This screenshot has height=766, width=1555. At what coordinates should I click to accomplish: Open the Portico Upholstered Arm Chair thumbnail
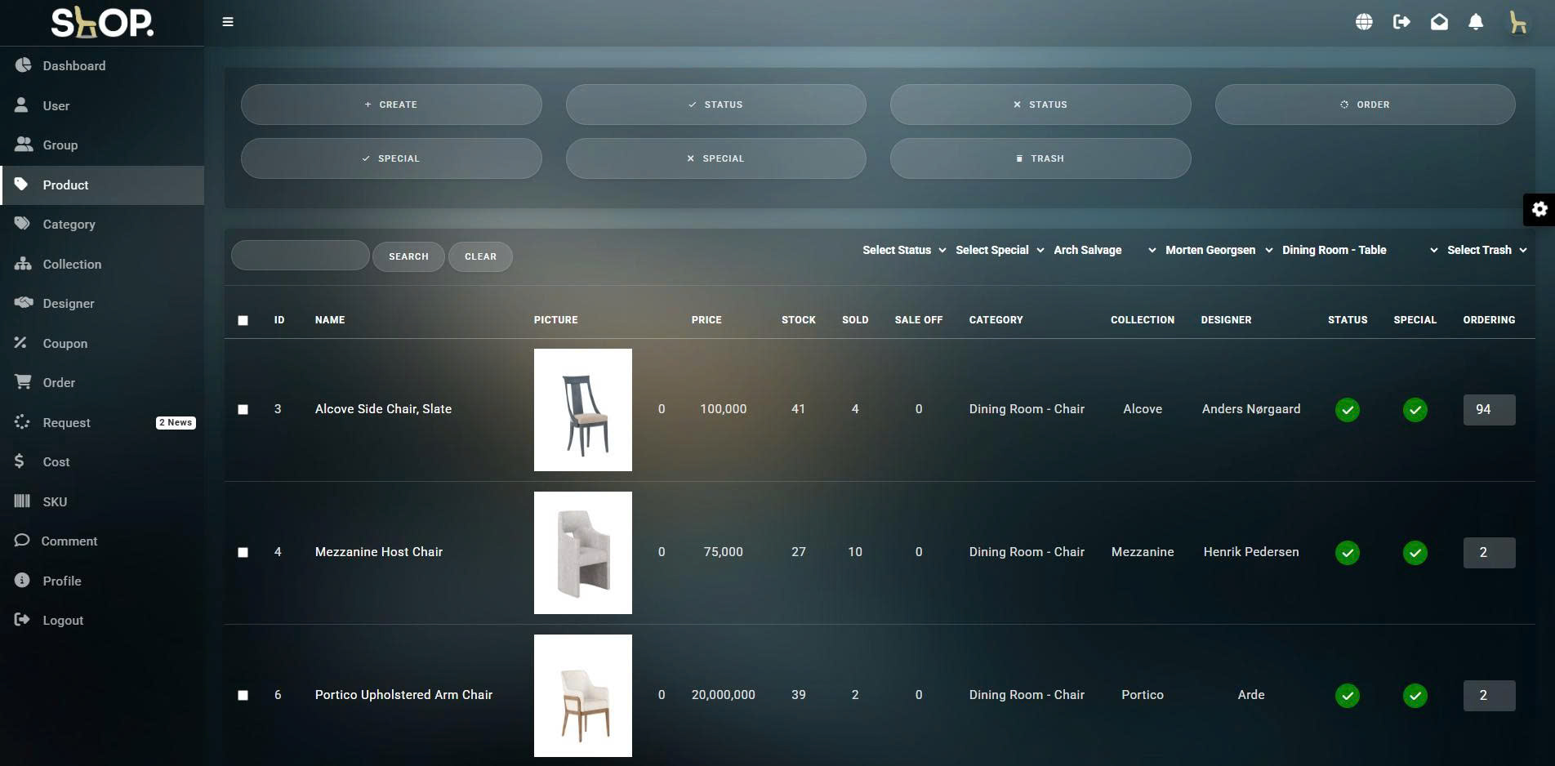[x=582, y=696]
